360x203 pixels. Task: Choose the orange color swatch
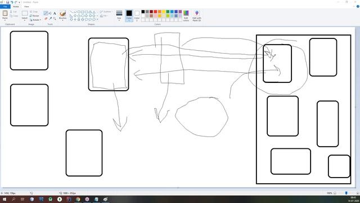point(160,12)
